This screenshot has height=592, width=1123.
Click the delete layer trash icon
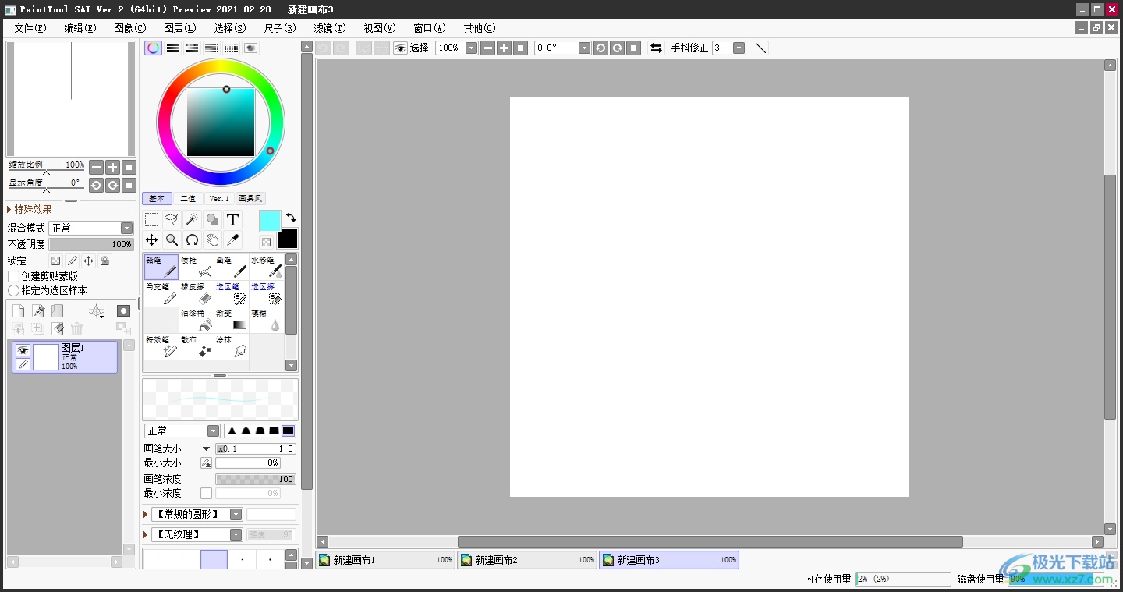pos(76,329)
